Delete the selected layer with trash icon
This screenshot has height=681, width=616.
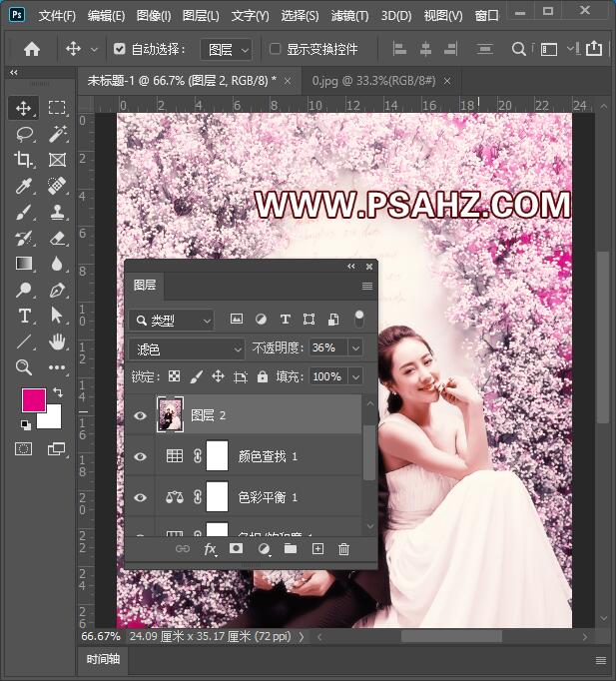tap(343, 549)
